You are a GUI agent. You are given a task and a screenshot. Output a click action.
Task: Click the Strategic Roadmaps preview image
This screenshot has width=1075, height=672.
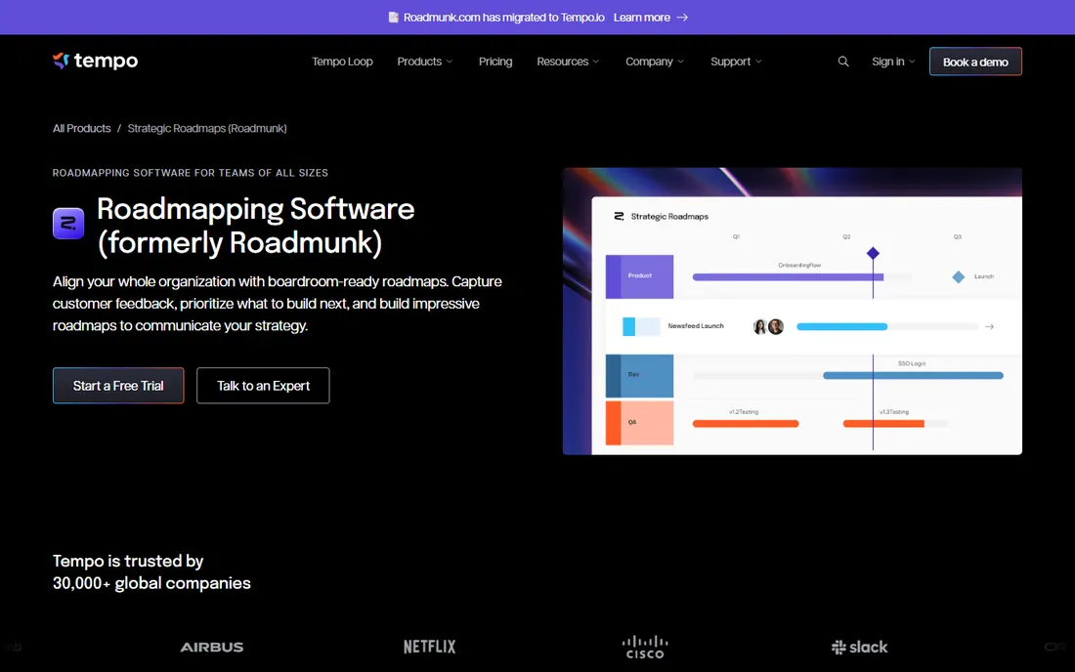[793, 311]
